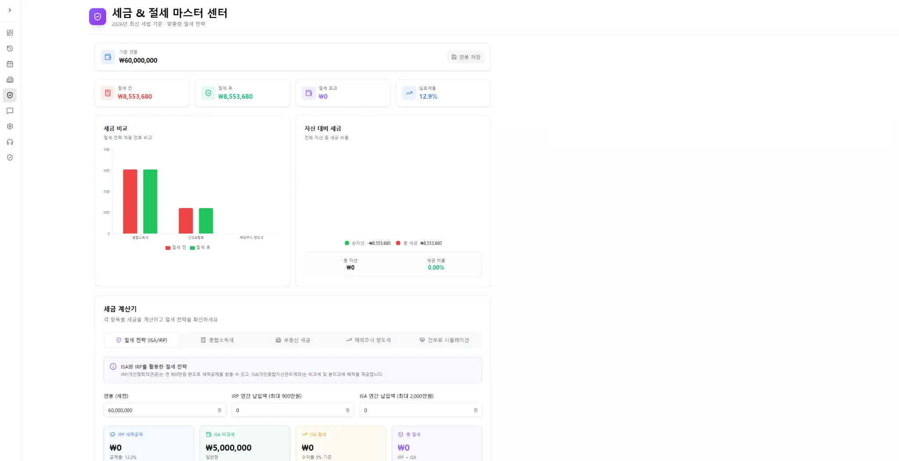Switch to the 해외주식 양도세 tab
Image resolution: width=899 pixels, height=461 pixels.
point(368,340)
